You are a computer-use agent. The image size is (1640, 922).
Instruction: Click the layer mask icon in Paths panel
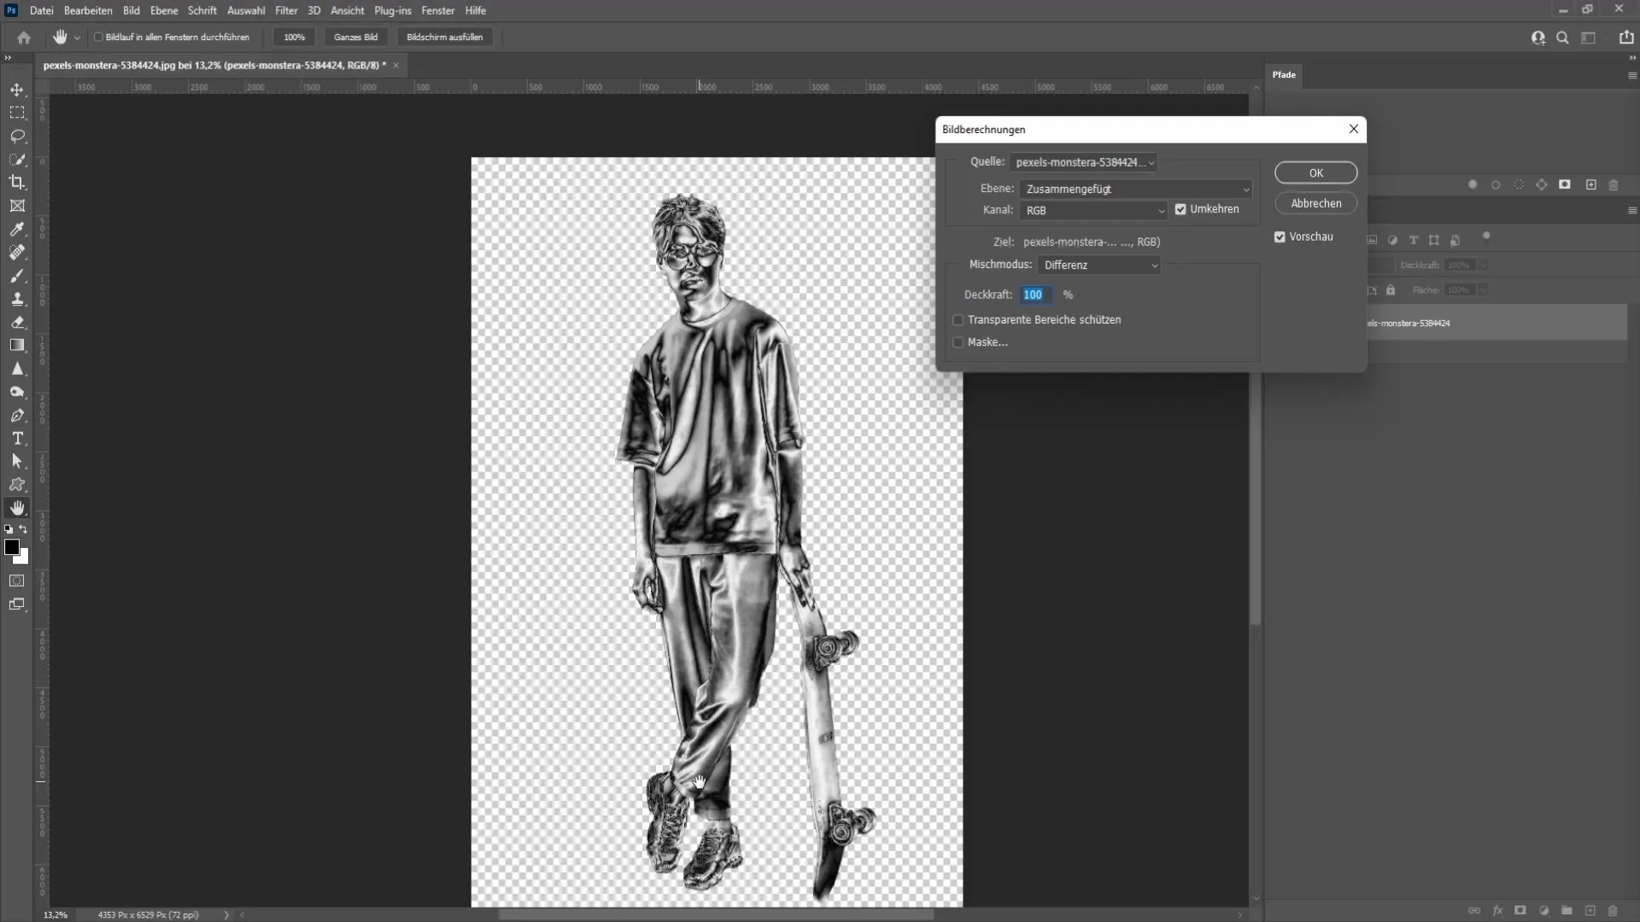[1565, 184]
